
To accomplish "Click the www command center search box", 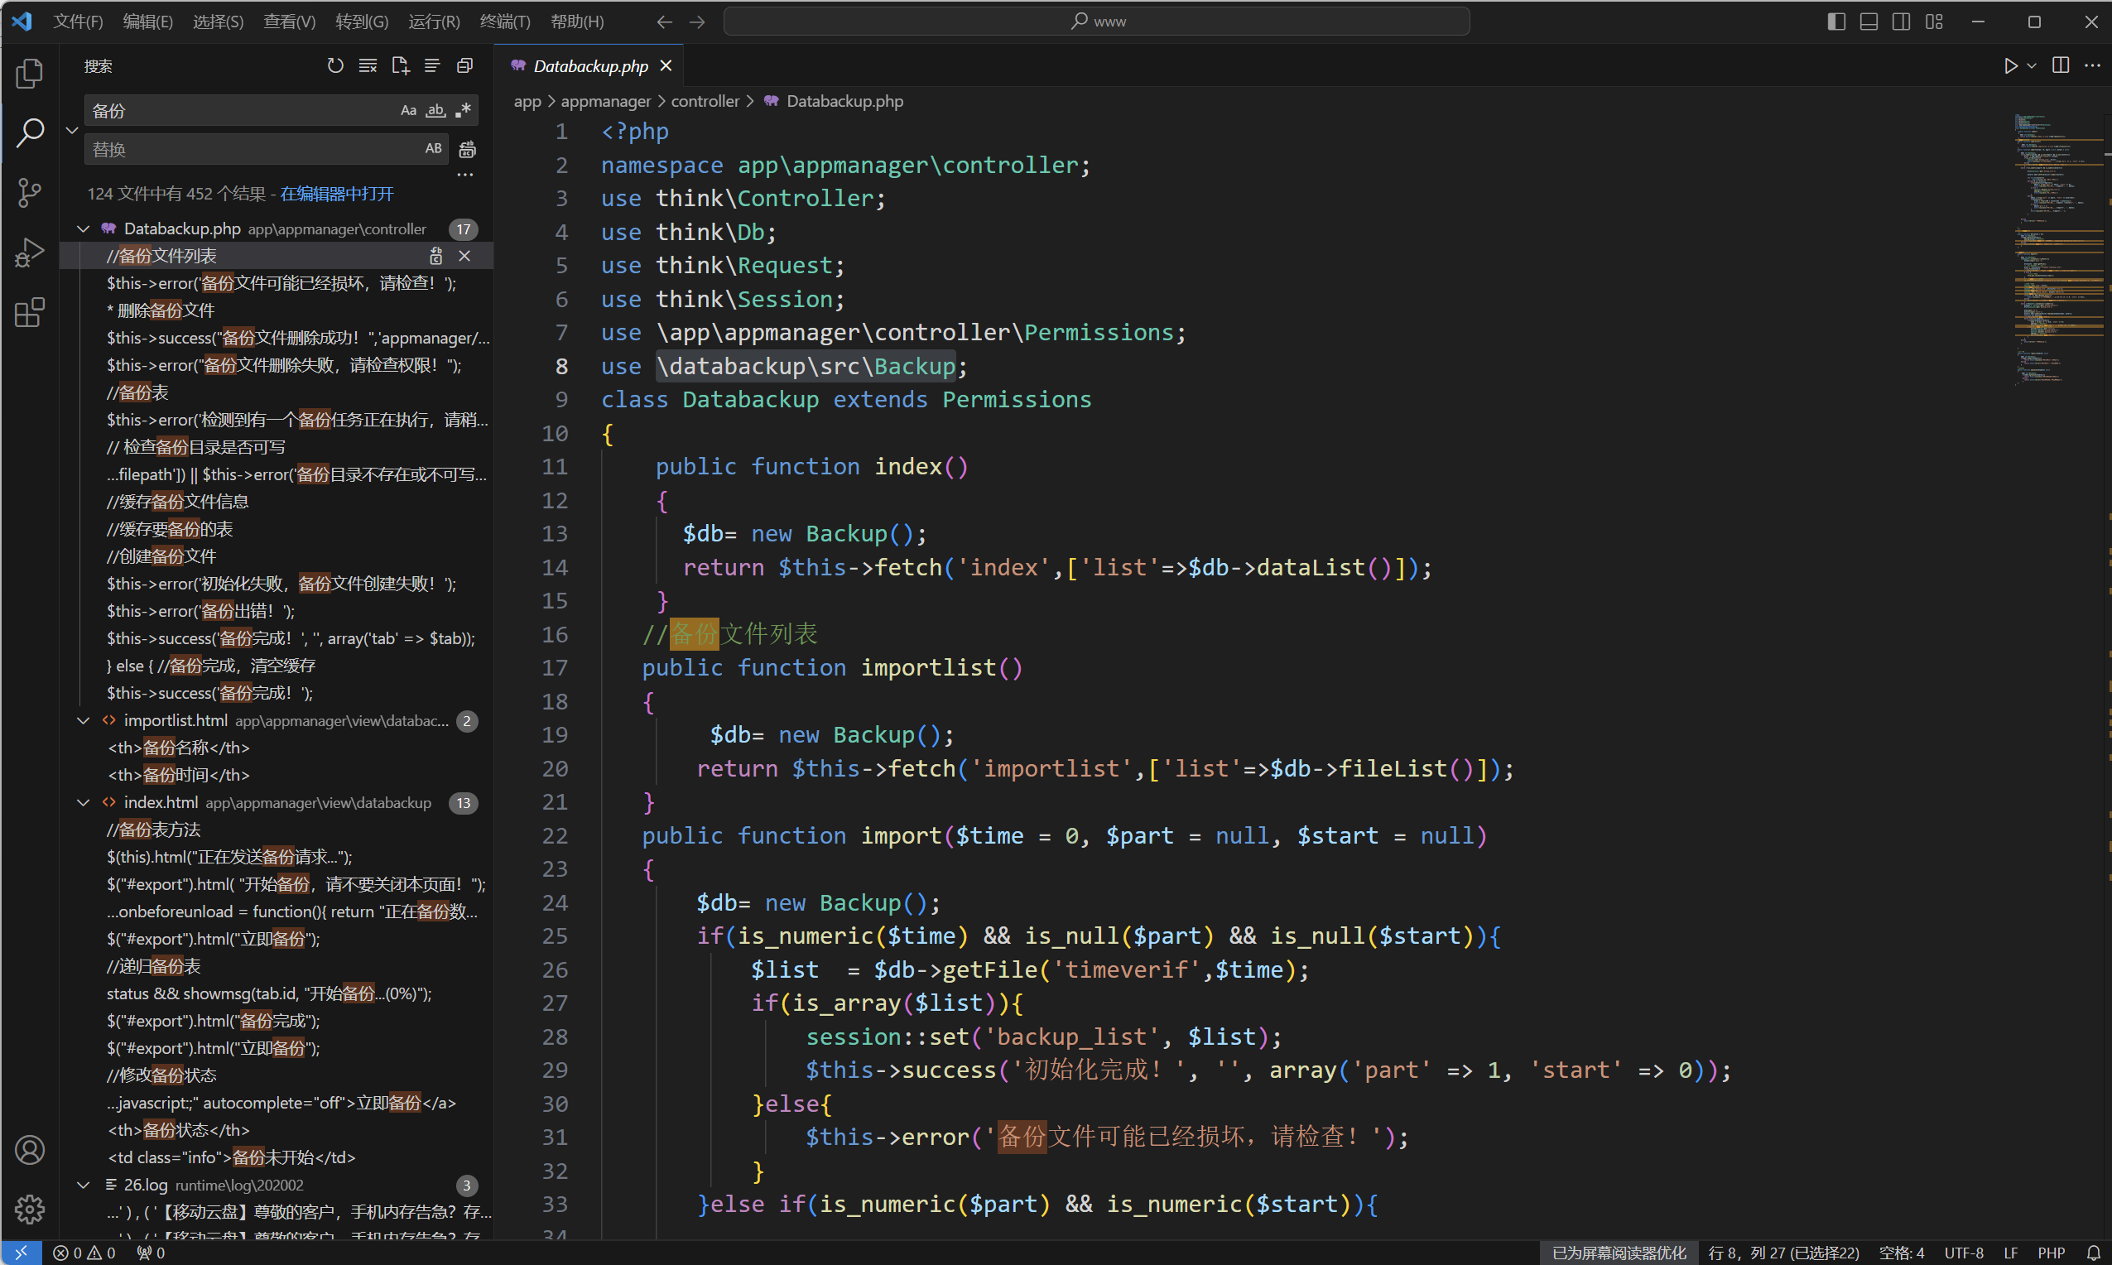I will point(1096,22).
